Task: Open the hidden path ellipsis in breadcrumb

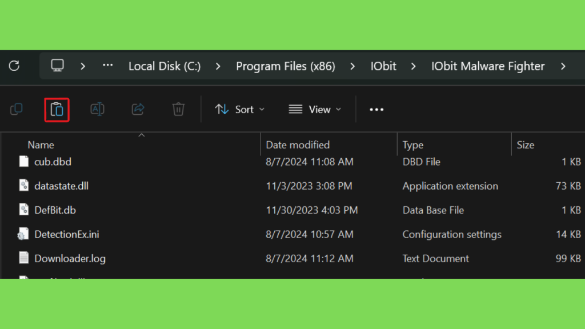Action: pos(108,65)
